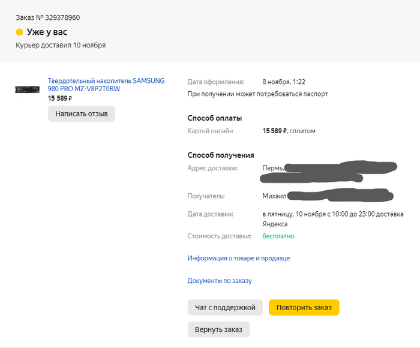The height and width of the screenshot is (348, 420).
Task: Open the Samsung 980 PRO product title link
Action: tap(106, 85)
